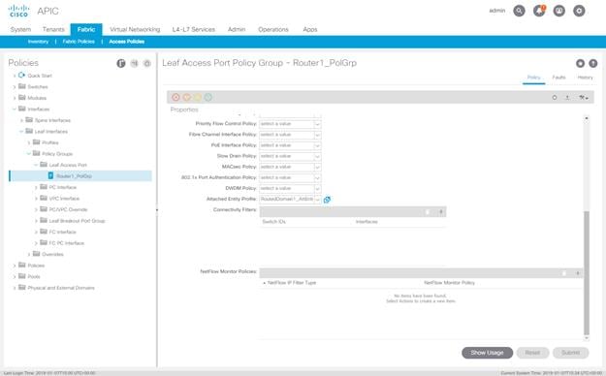Open the tools actions menu icon

[x=583, y=98]
